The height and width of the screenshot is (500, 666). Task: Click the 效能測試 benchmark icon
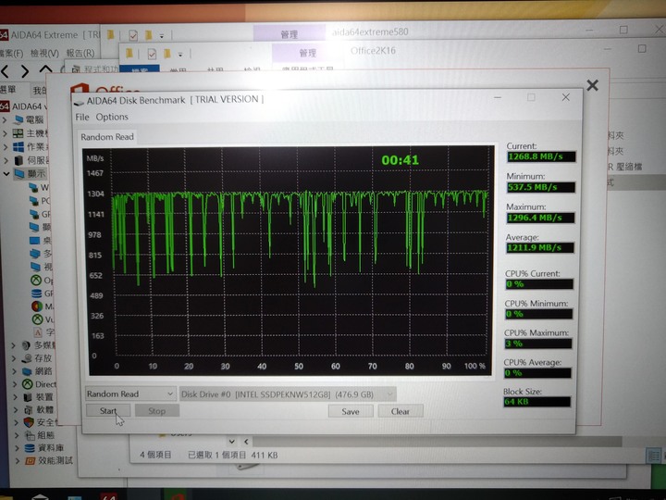[30, 461]
